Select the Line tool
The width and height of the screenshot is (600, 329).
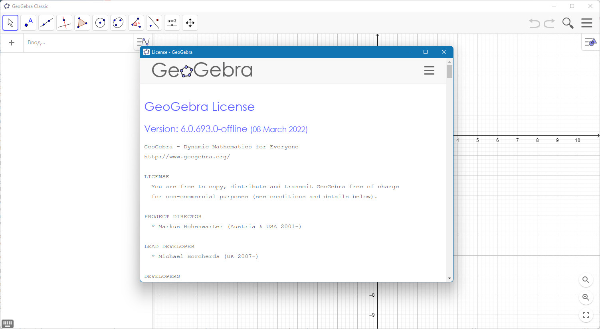click(46, 23)
